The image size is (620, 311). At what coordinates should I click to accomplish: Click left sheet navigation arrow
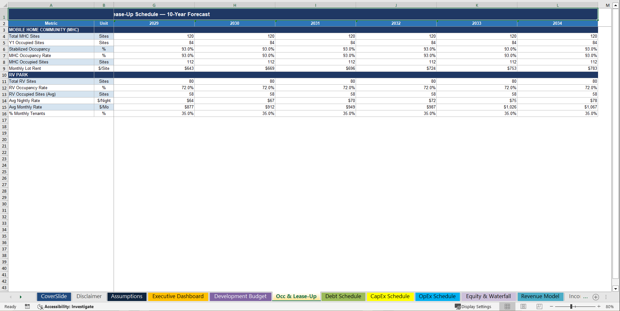click(x=11, y=297)
